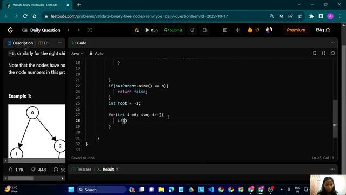Open more options in the Code panel
The width and height of the screenshot is (346, 195).
(x=332, y=43)
